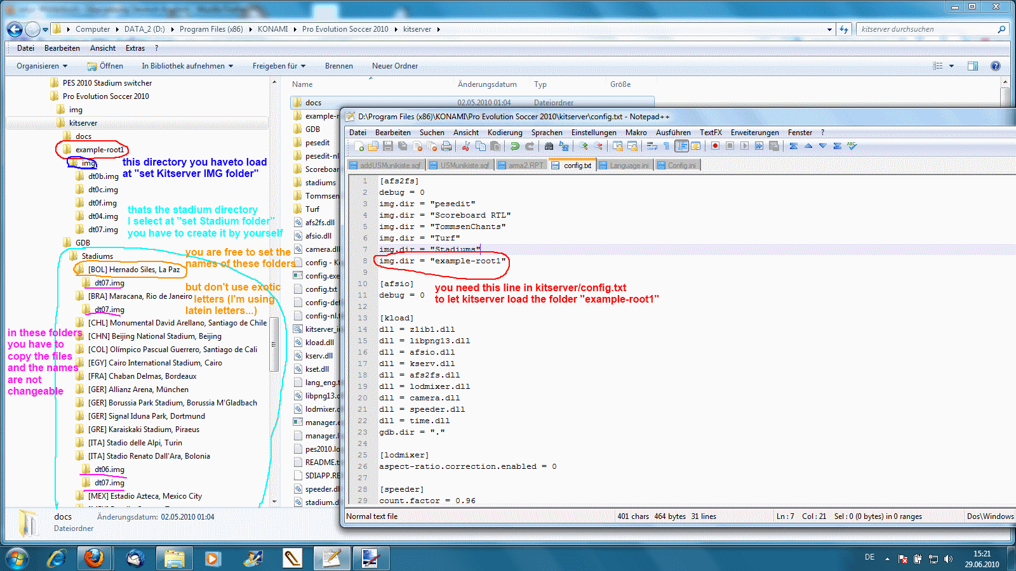The image size is (1016, 571).
Task: Click the Redo icon in Notepad++ toolbar
Action: (529, 146)
